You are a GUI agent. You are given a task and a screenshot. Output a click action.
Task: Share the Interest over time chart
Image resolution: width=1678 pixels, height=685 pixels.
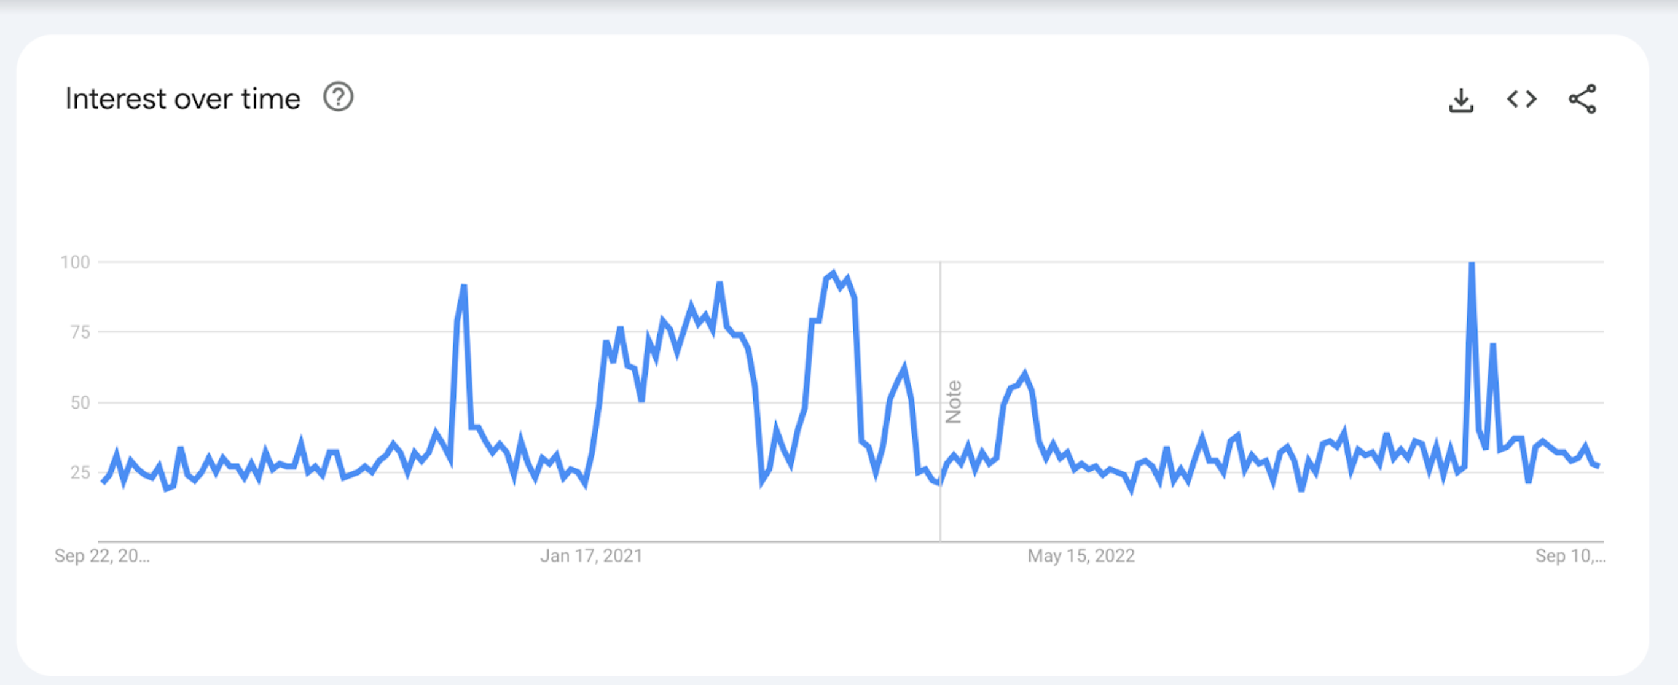coord(1582,100)
